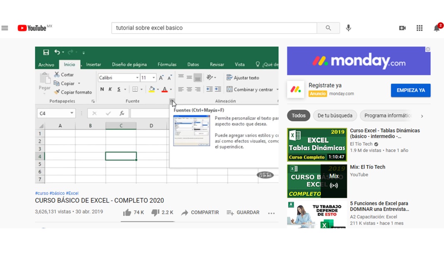This screenshot has width=444, height=259.
Task: Click the center align icon
Action: click(190, 89)
